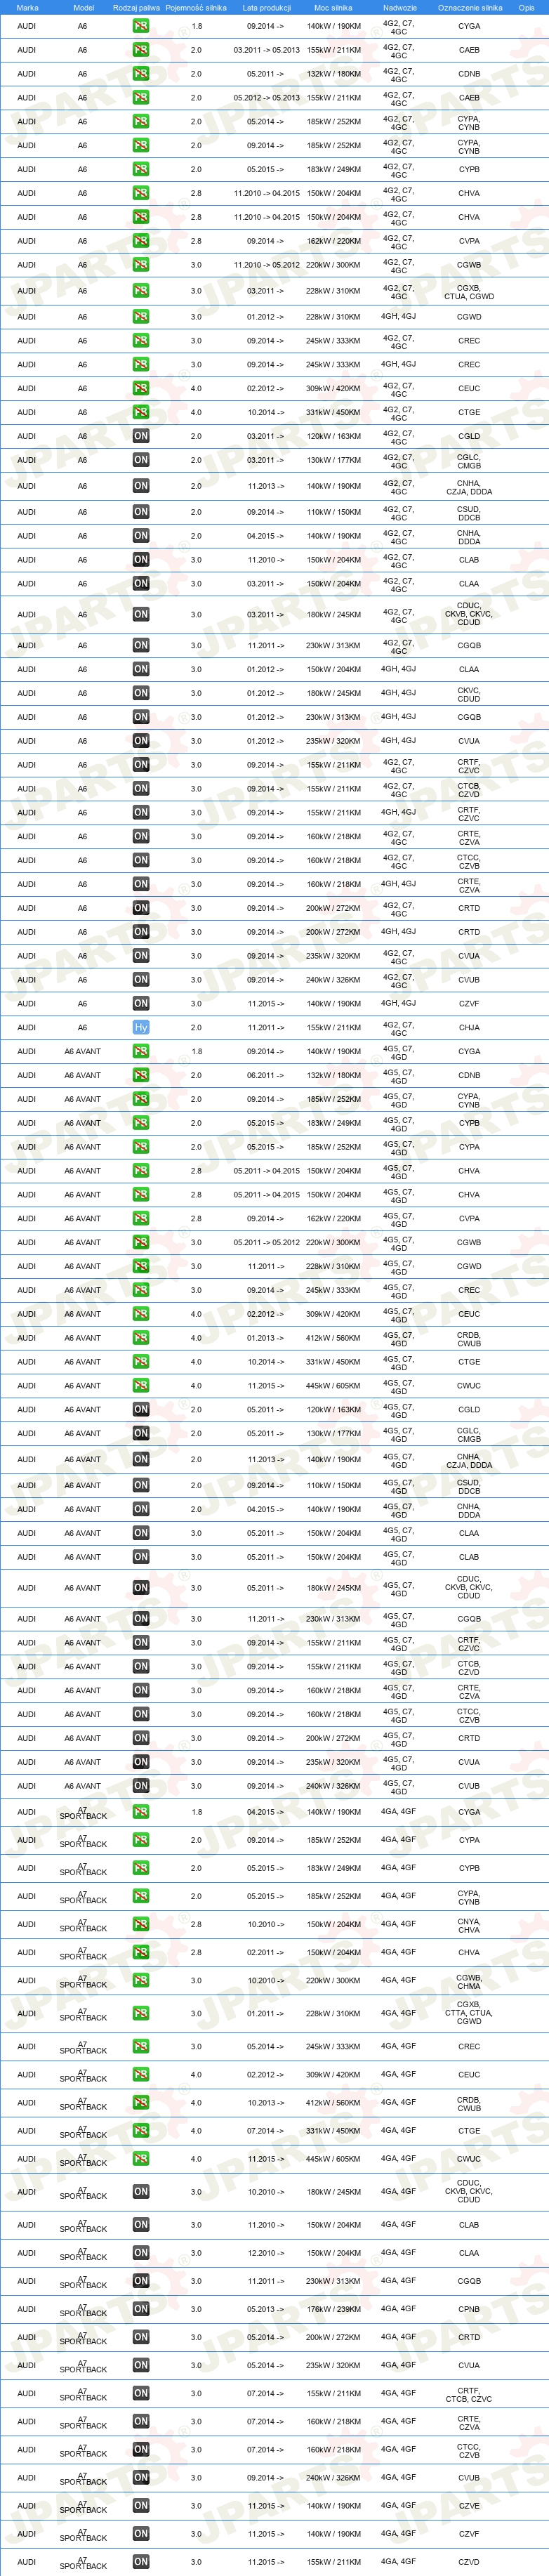This screenshot has height=2576, width=549.
Task: Click petrol icon in A6 Avant CDNB row
Action: click(x=141, y=1076)
